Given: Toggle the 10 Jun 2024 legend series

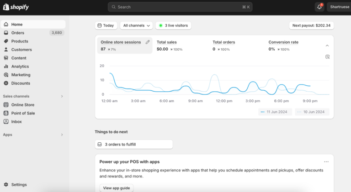Looking at the screenshot, I should pos(311,112).
